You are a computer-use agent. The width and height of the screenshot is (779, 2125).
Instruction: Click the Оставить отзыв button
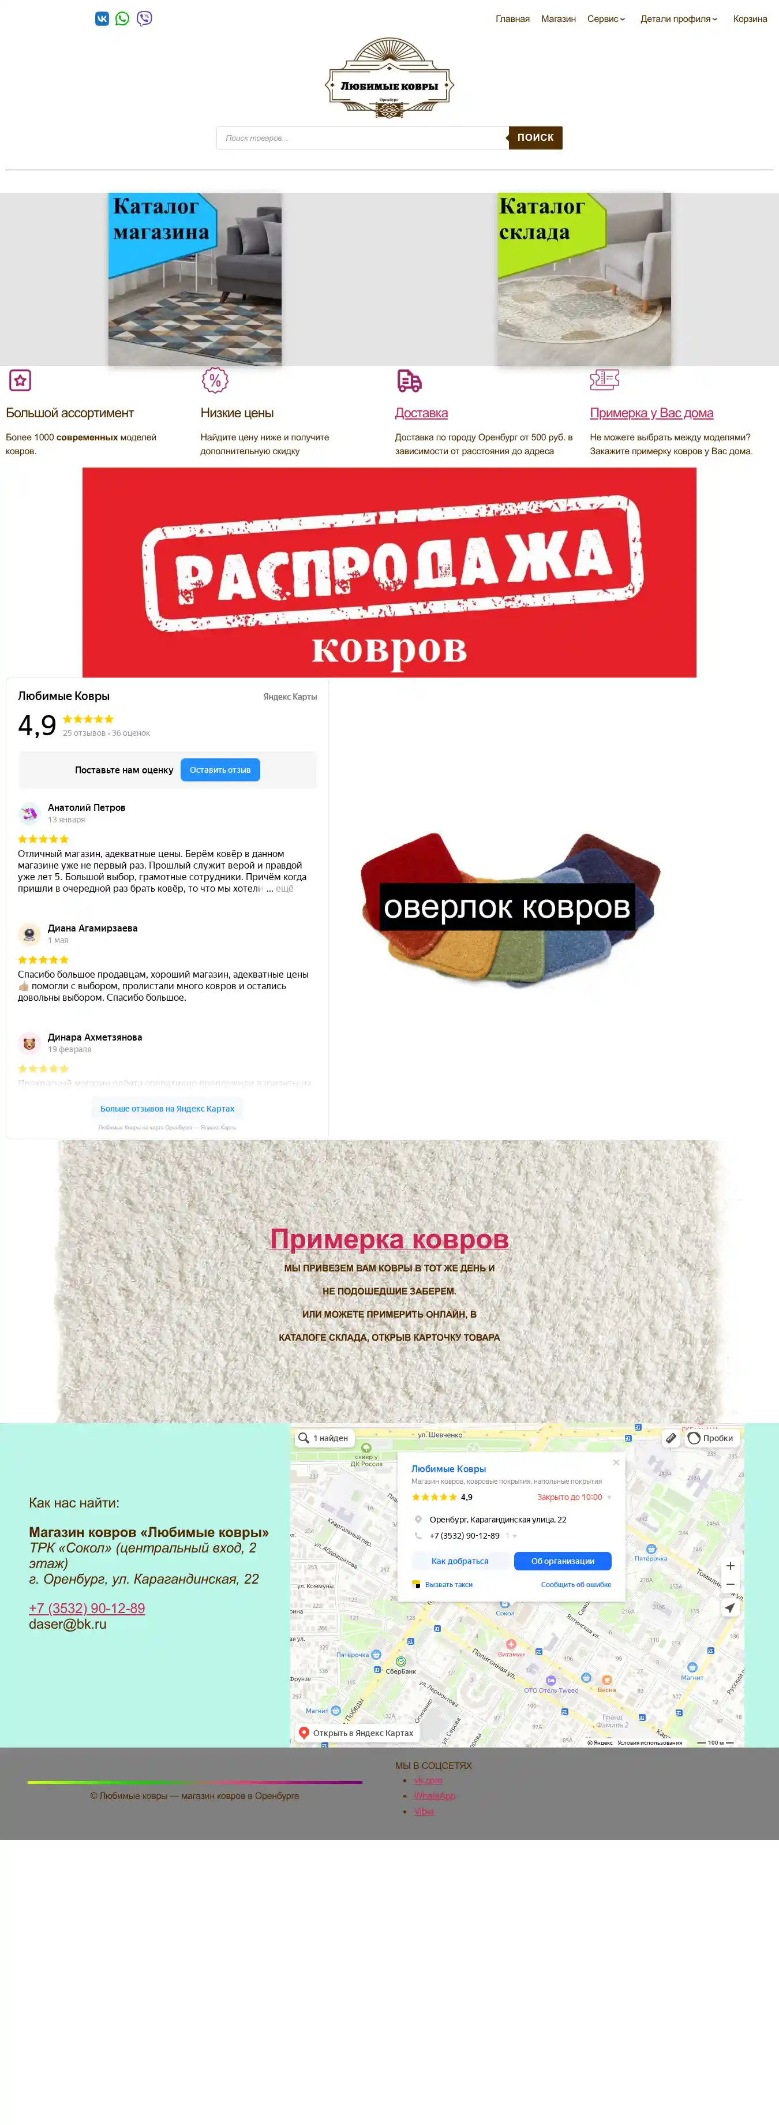[x=220, y=770]
